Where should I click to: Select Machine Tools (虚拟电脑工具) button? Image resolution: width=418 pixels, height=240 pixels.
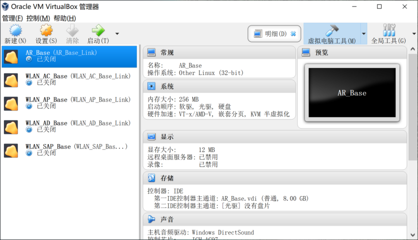[x=332, y=34]
